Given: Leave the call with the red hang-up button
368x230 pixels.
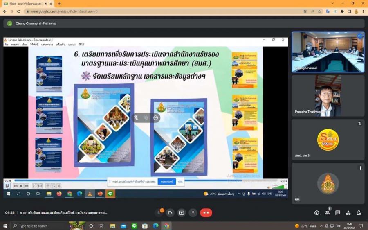Looking at the screenshot, I should [206, 213].
